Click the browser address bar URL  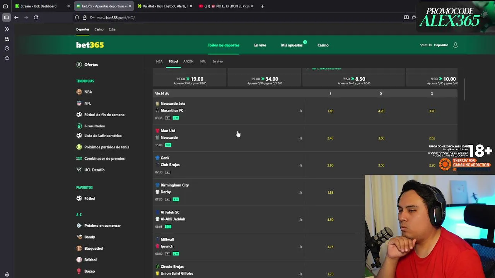[x=116, y=18]
